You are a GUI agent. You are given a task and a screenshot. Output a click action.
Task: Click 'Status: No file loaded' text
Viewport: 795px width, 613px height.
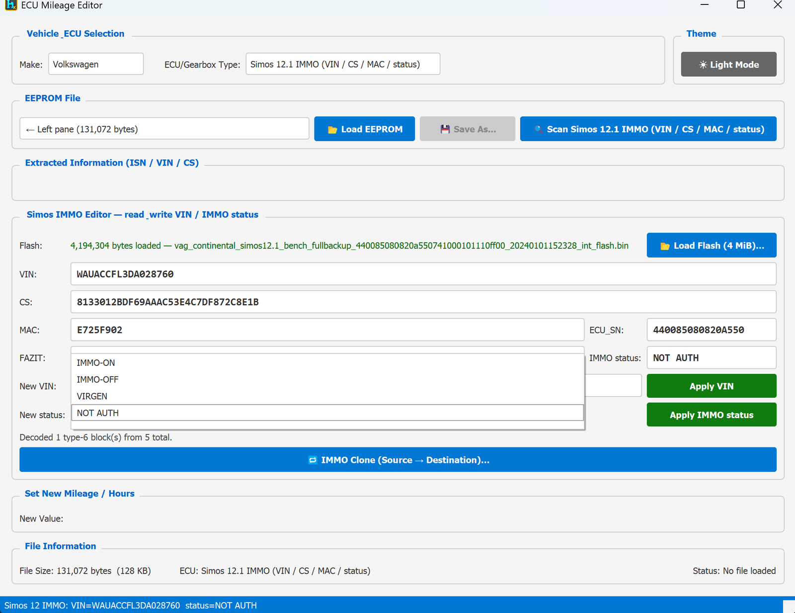click(x=734, y=571)
